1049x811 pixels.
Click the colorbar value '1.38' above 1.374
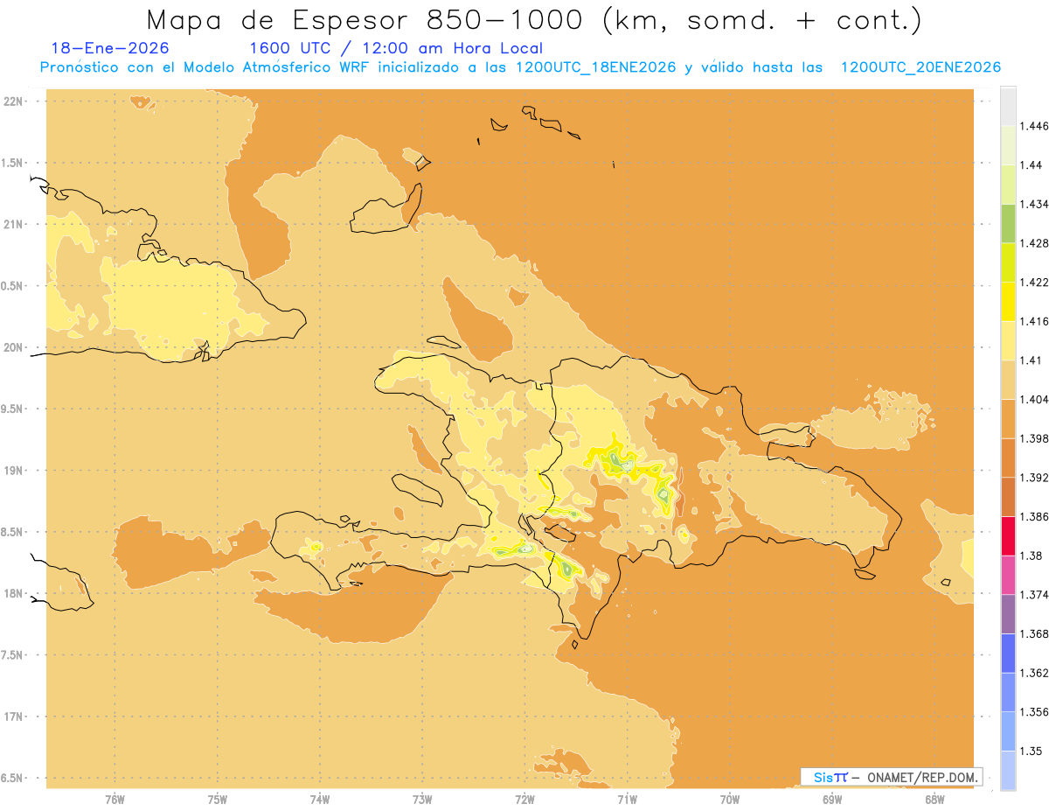coord(1031,556)
